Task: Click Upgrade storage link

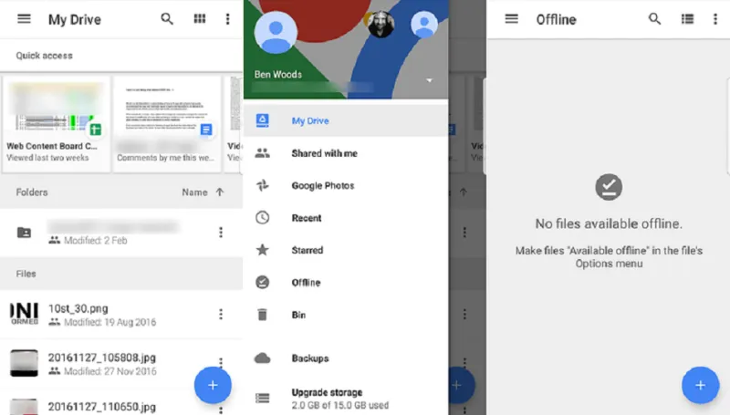Action: click(327, 392)
